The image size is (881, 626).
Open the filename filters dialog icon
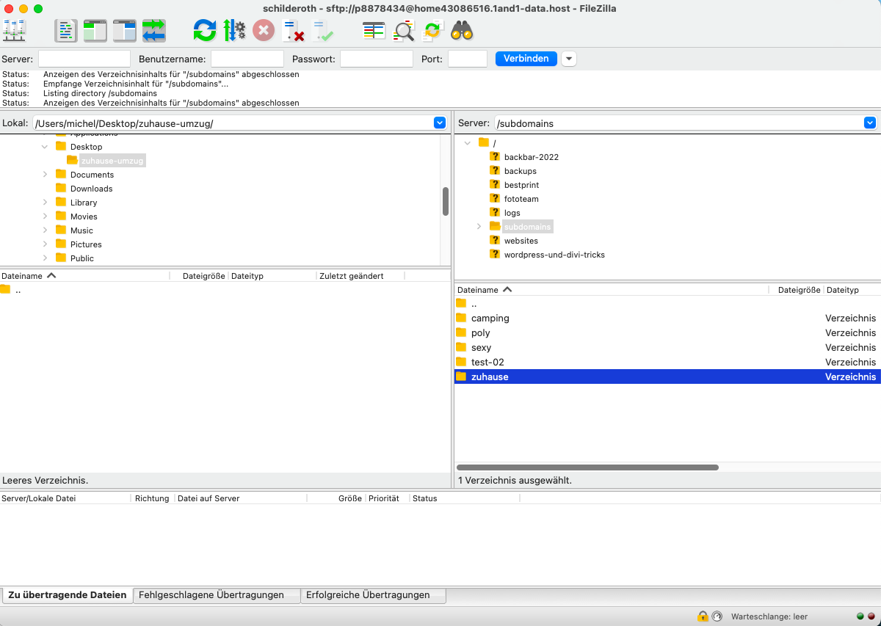click(374, 31)
